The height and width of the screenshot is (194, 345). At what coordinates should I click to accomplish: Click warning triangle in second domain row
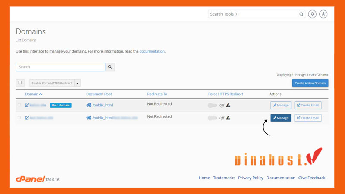228,118
